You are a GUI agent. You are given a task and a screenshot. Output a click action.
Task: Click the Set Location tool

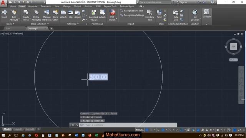[195, 15]
